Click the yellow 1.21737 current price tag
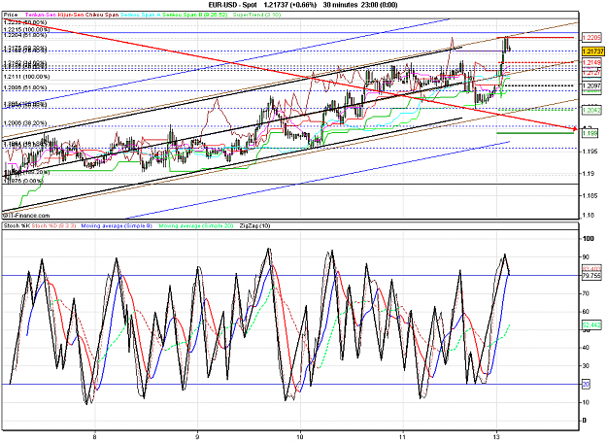 [593, 51]
